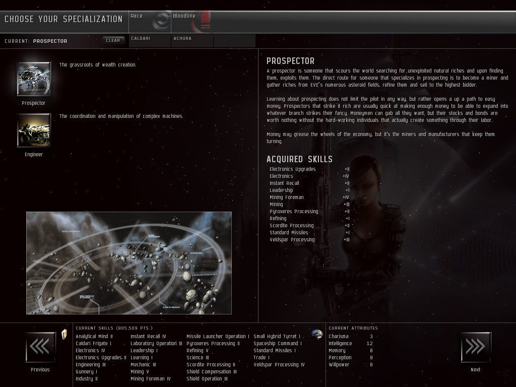Clear the current specialization
The image size is (516, 387).
pos(113,40)
